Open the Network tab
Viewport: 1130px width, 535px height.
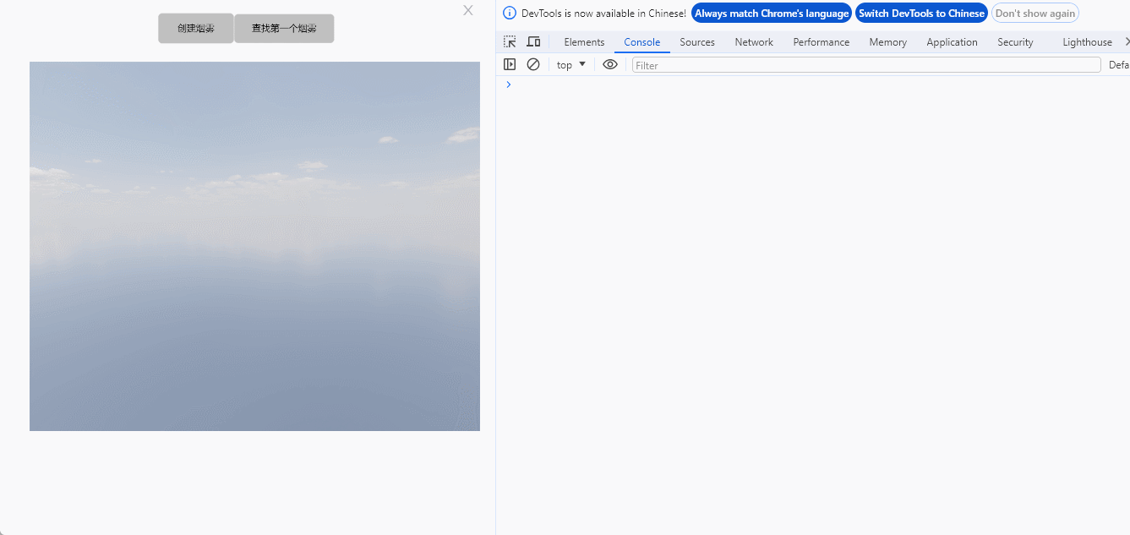click(x=753, y=42)
